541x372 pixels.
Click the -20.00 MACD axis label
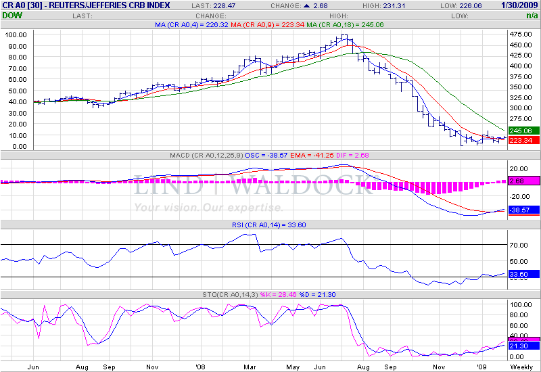(x=519, y=197)
